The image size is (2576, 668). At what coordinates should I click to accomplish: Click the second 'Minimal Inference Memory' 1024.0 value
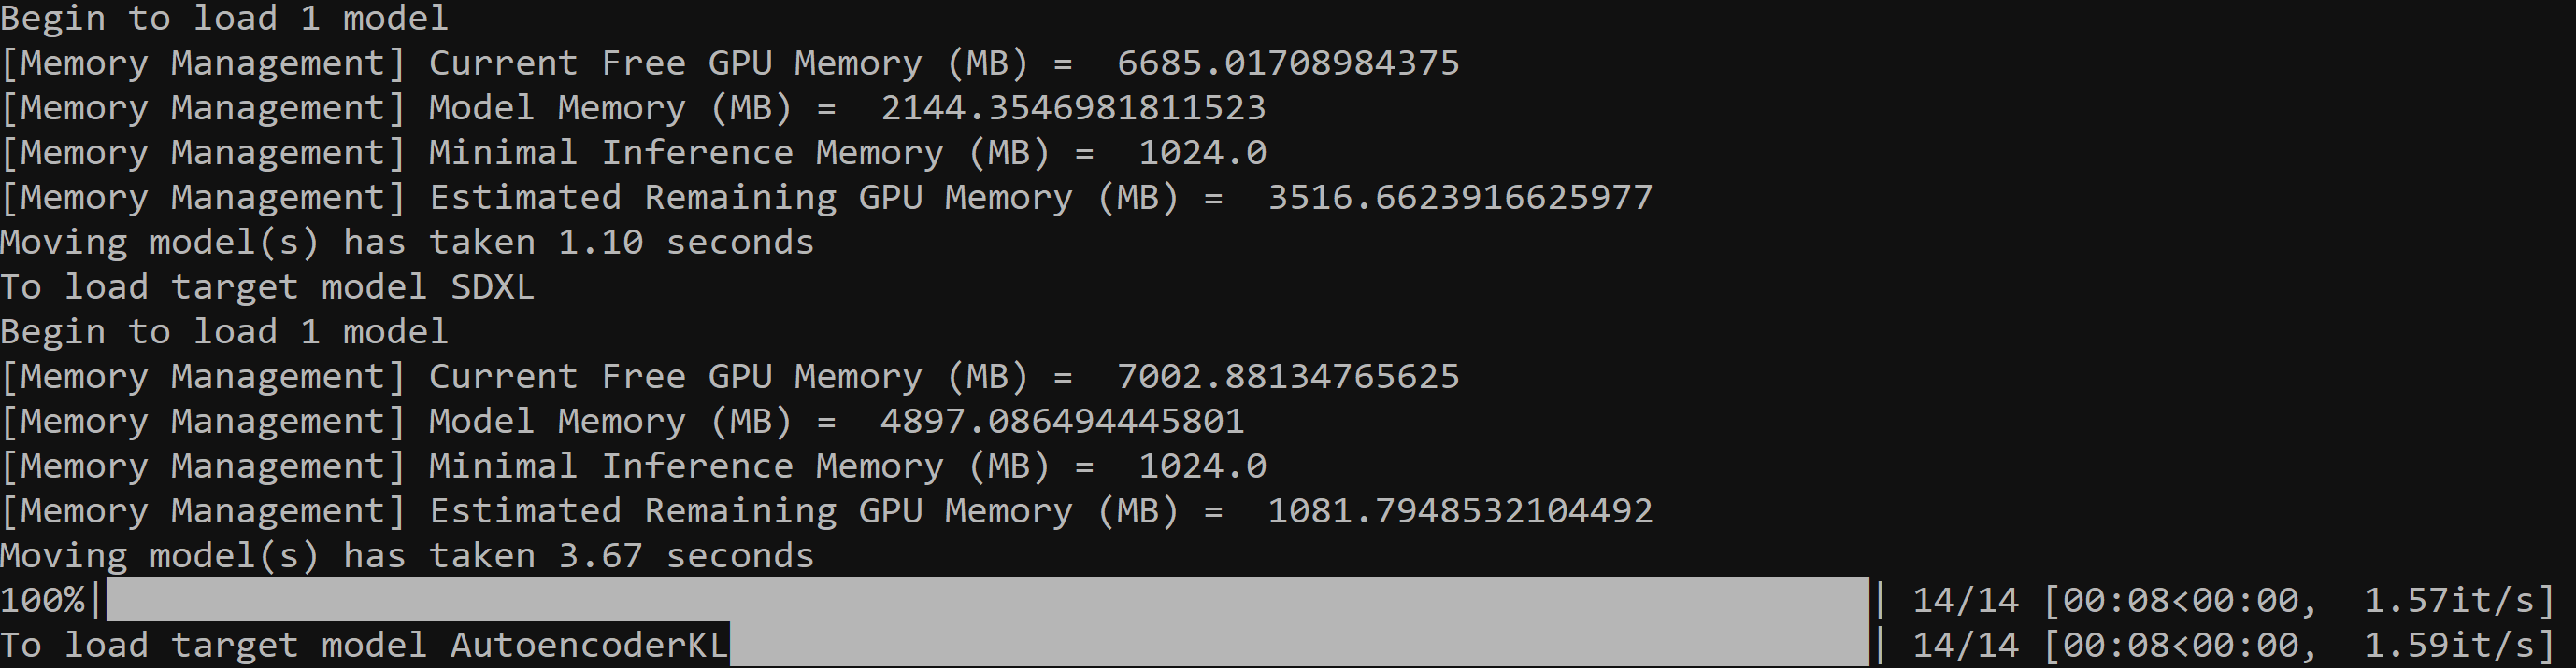coord(1202,466)
